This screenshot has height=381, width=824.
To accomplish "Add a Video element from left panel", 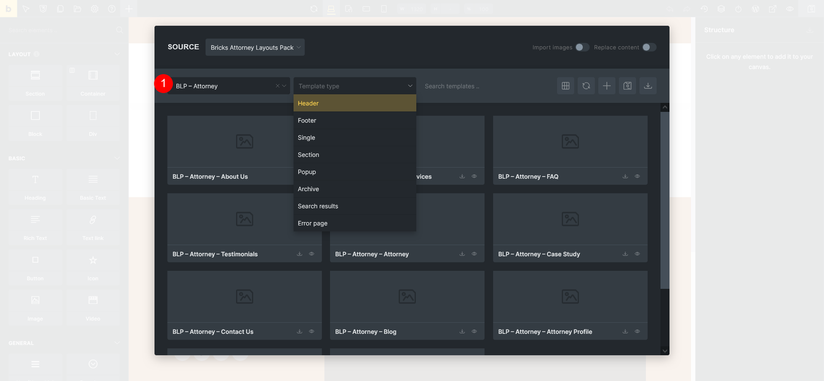I will [x=93, y=307].
